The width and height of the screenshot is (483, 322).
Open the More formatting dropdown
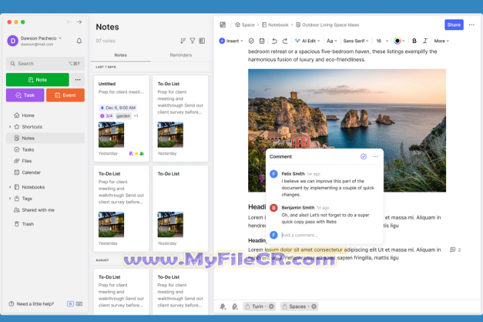click(x=441, y=41)
